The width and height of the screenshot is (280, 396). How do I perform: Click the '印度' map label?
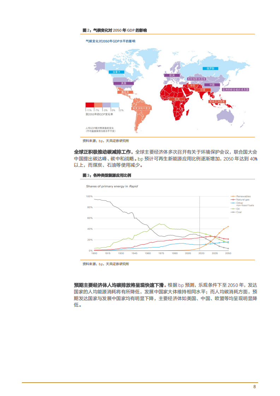pos(203,90)
